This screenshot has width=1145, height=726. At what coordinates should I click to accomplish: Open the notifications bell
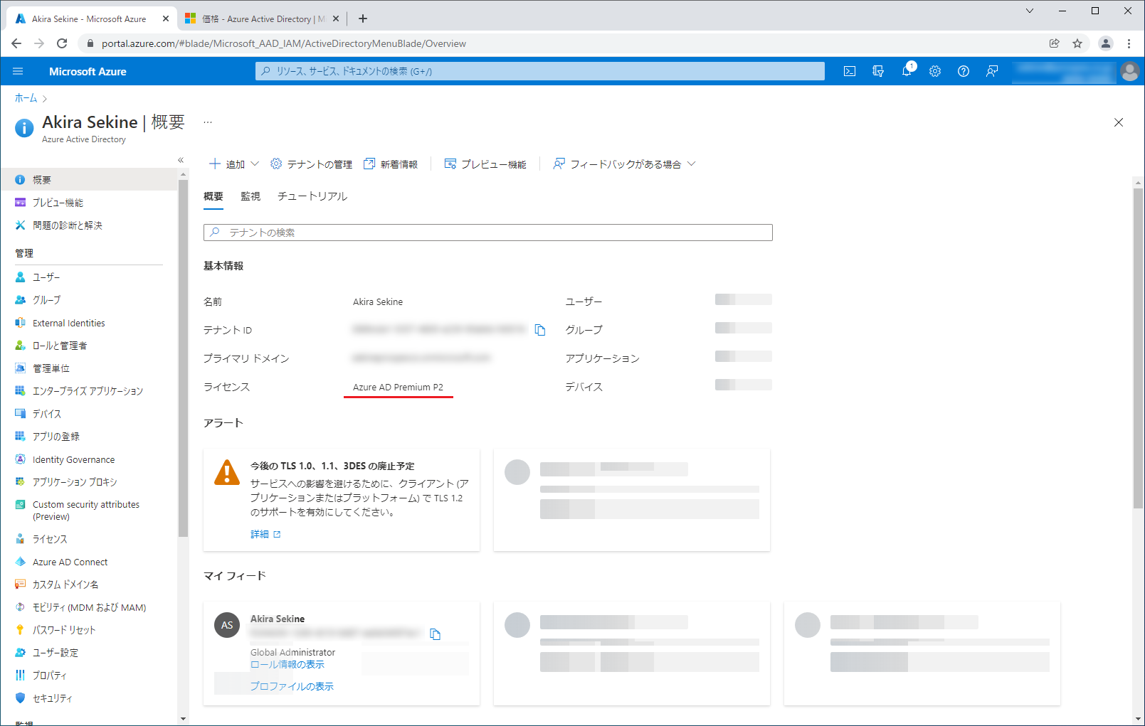tap(907, 71)
